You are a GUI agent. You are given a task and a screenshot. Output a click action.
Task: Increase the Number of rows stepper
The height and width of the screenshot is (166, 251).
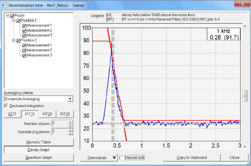click(x=70, y=122)
